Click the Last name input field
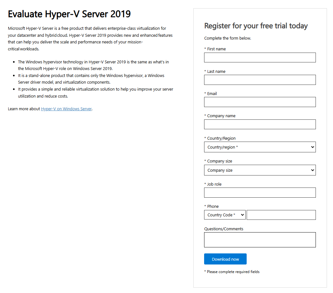Screen dimensions: 333x293 [260, 80]
